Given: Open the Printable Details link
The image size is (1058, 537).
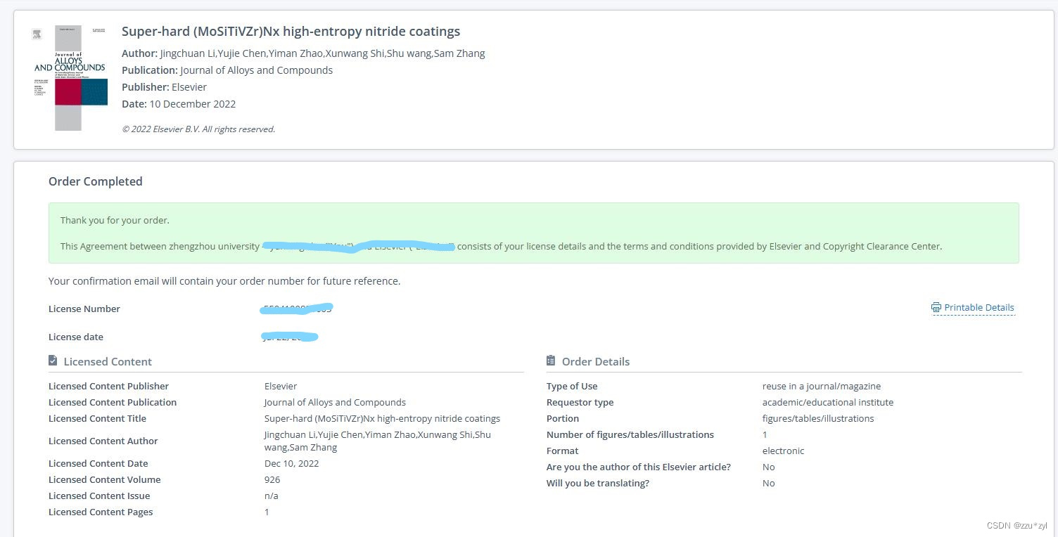Looking at the screenshot, I should point(979,307).
